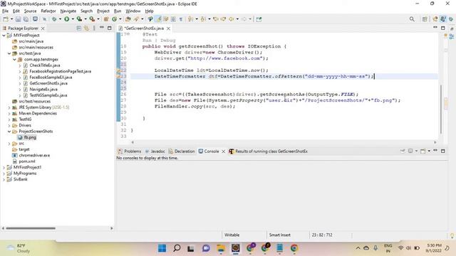Open the File menu
456x256 pixels.
(5, 11)
